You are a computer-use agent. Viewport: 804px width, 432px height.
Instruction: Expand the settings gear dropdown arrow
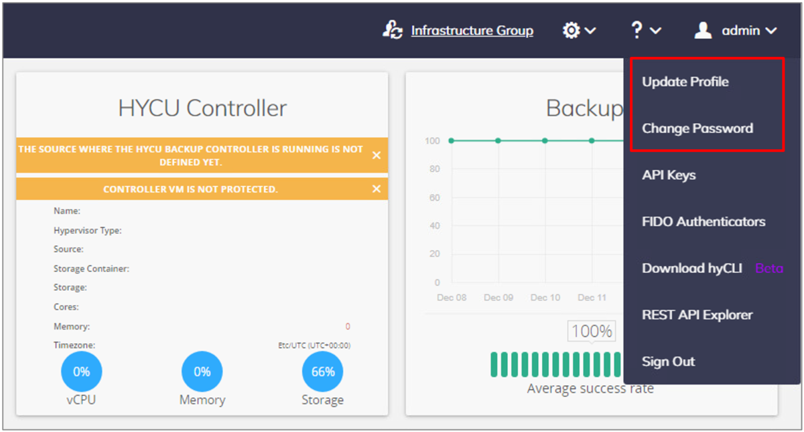click(x=590, y=31)
